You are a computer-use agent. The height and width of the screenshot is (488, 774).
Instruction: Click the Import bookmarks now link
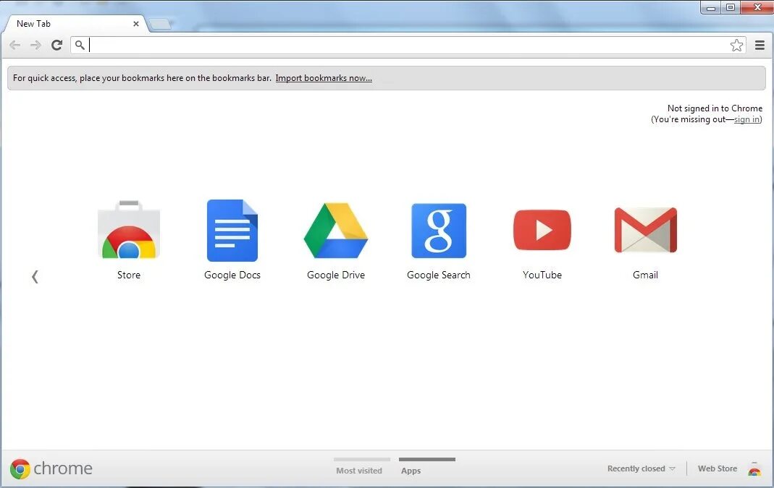(x=324, y=78)
